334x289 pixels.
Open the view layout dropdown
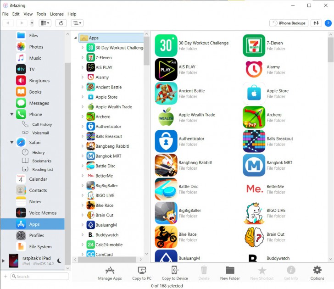coord(45,23)
